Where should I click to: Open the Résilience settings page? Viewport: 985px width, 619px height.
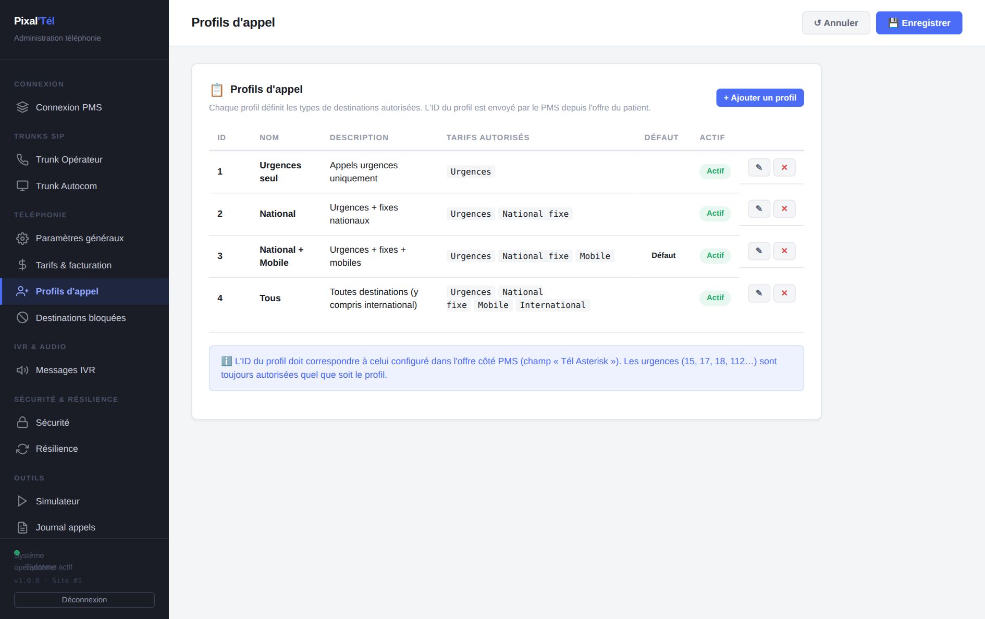[x=84, y=449]
